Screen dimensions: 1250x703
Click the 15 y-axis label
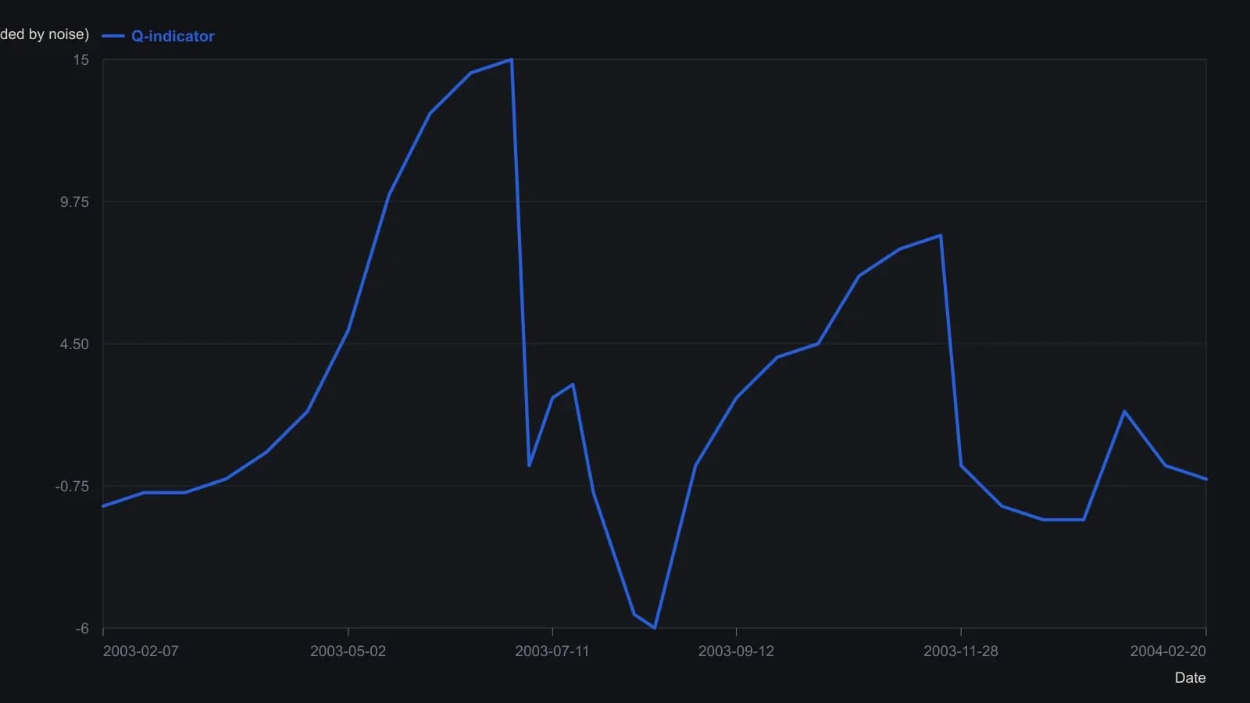pos(81,60)
